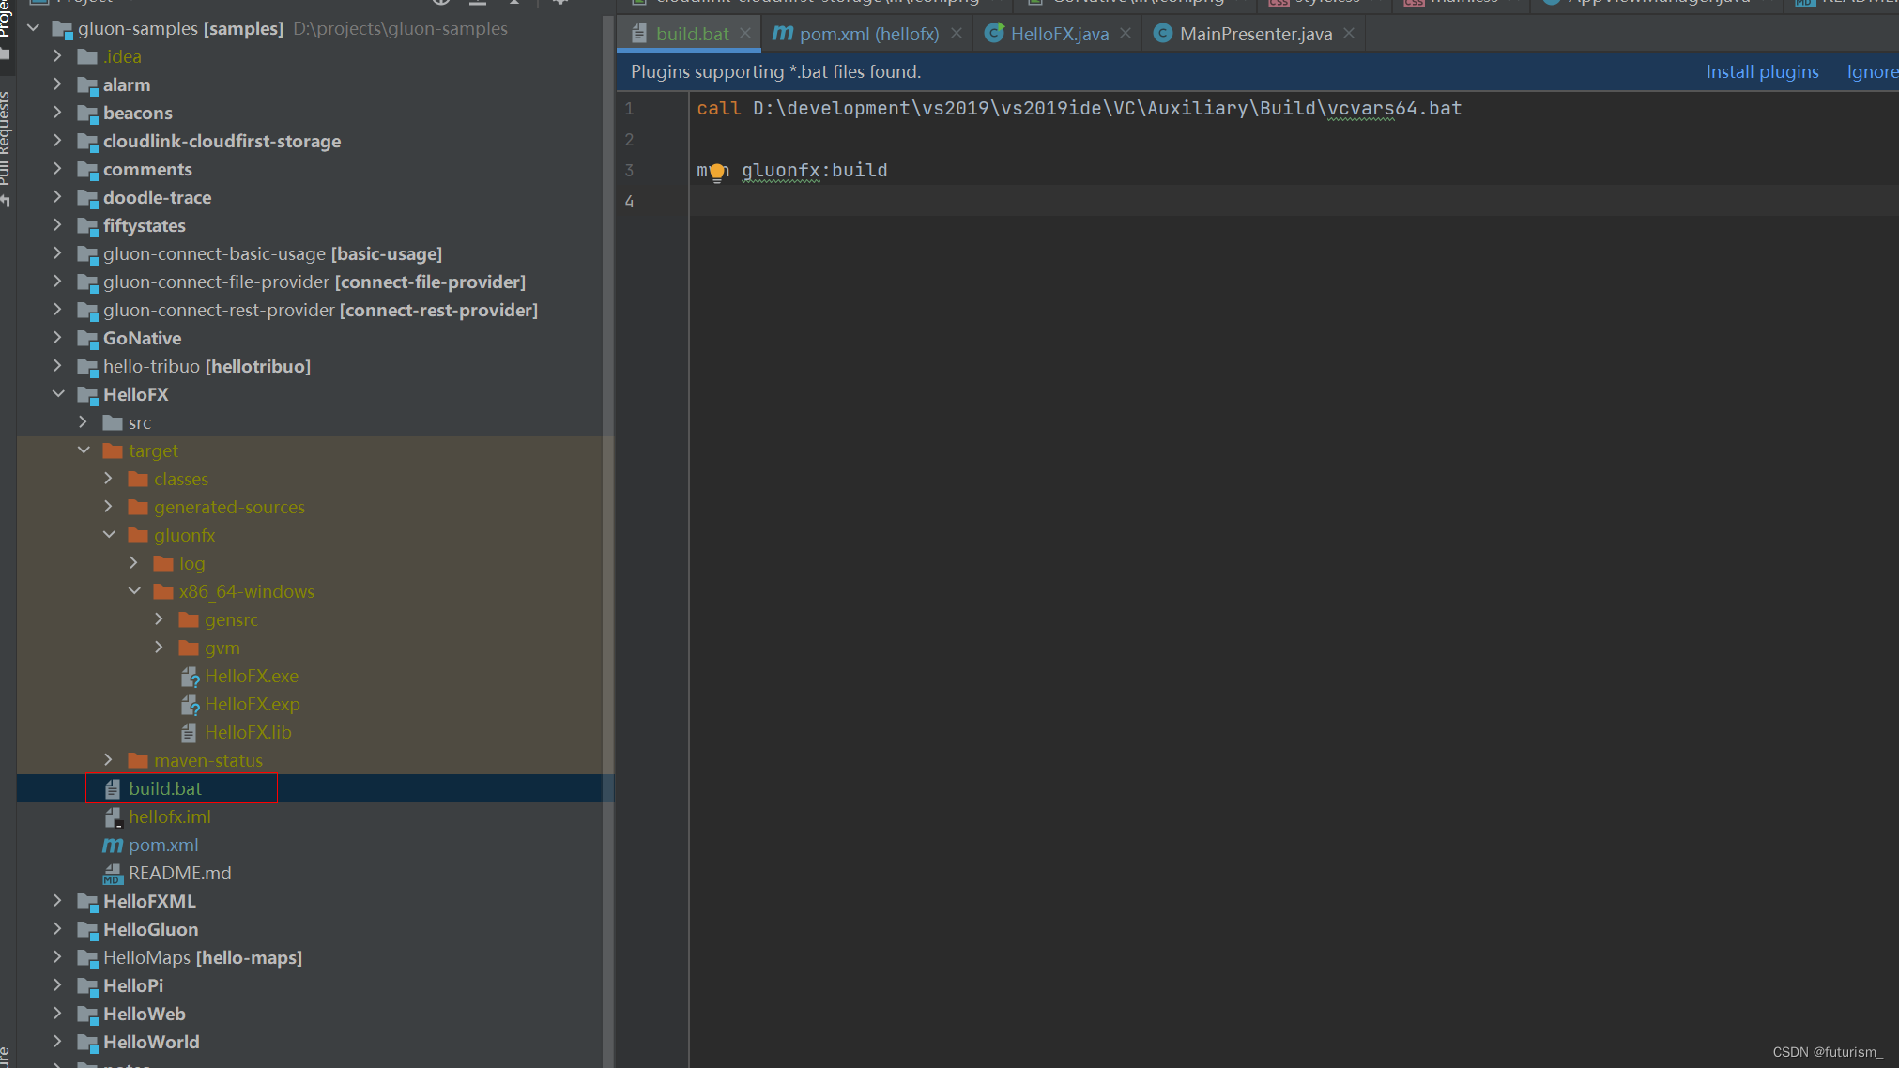Close the MainPresenter.java tab

(1349, 33)
